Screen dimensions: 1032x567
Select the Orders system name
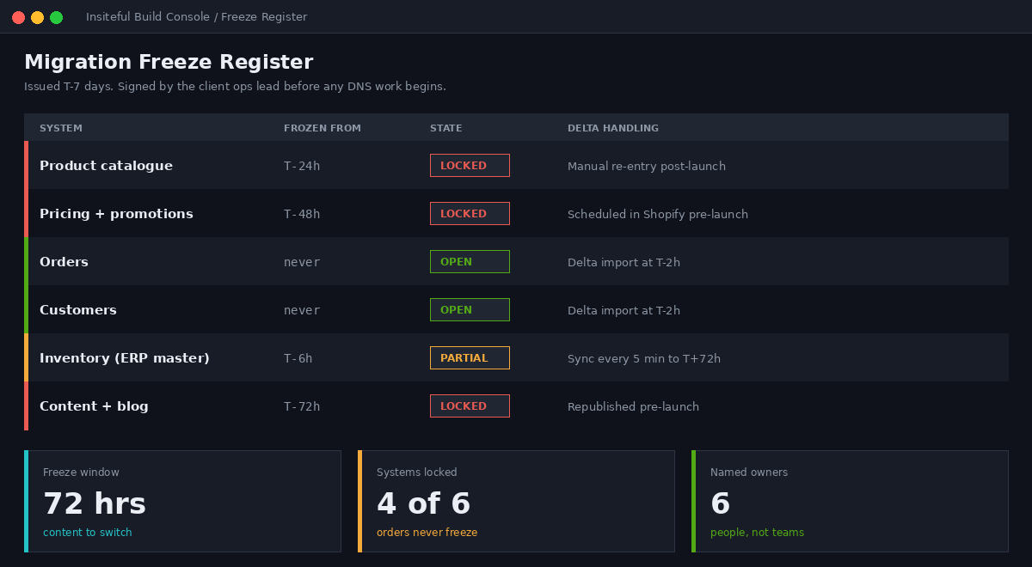pos(64,262)
